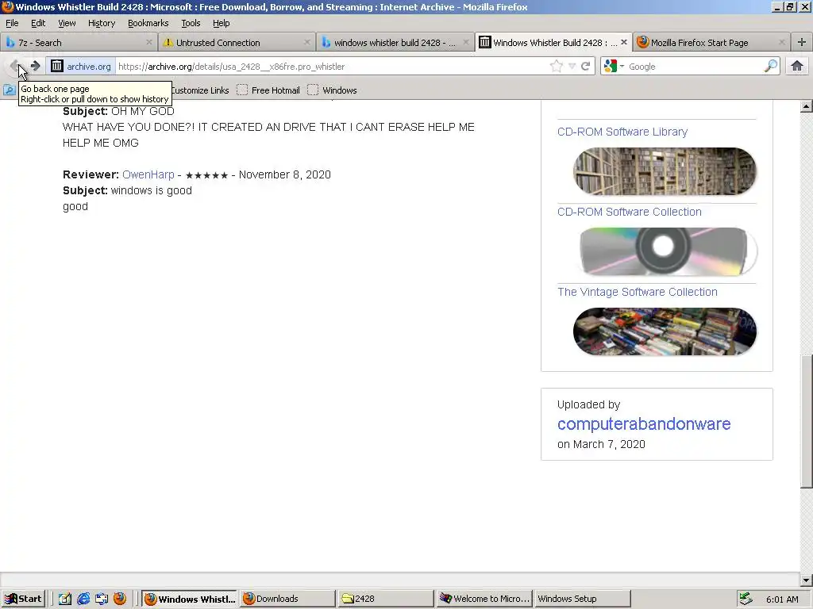Image resolution: width=813 pixels, height=609 pixels.
Task: Open the Tools menu
Action: coord(191,23)
